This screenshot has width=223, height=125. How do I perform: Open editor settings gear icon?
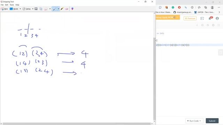(x=213, y=25)
